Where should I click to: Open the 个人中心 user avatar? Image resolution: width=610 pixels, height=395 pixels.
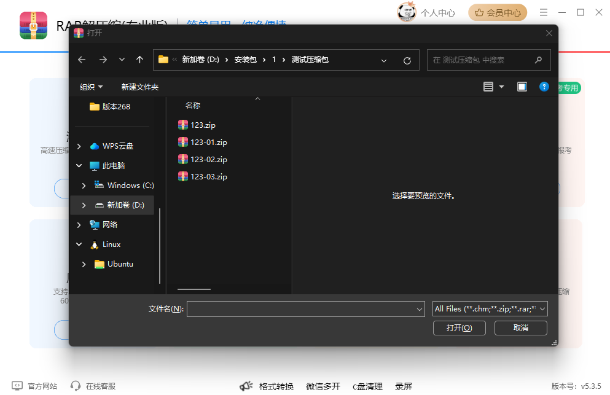pyautogui.click(x=406, y=12)
